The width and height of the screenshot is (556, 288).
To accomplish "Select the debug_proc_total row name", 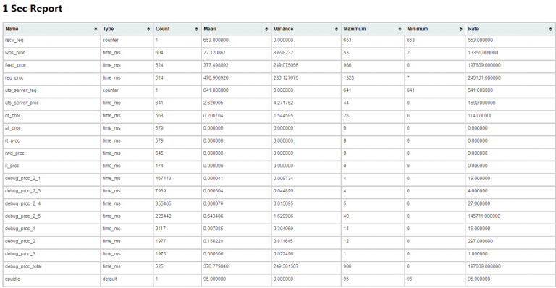I will 23,266.
